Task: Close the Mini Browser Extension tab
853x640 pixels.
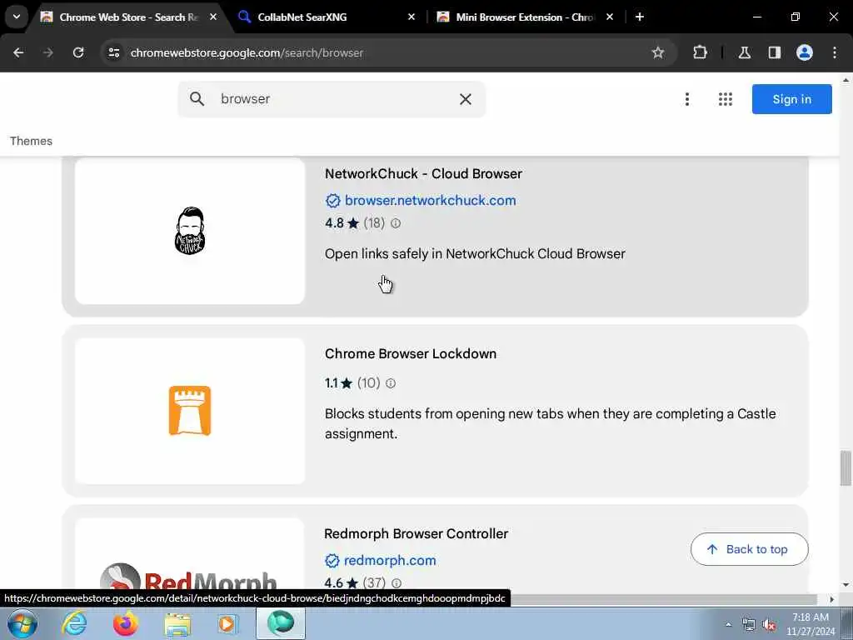Action: pyautogui.click(x=610, y=17)
